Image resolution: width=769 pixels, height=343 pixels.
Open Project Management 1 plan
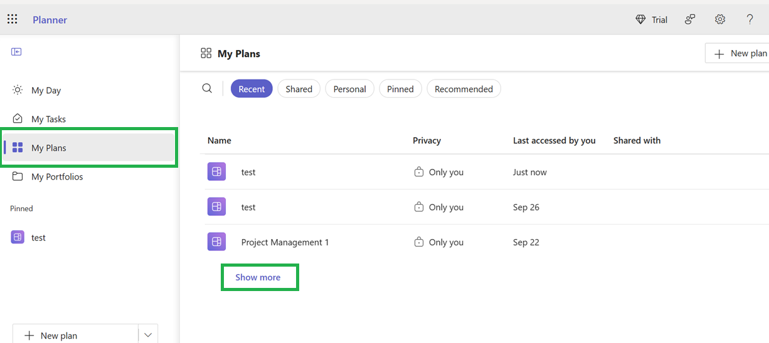coord(285,242)
